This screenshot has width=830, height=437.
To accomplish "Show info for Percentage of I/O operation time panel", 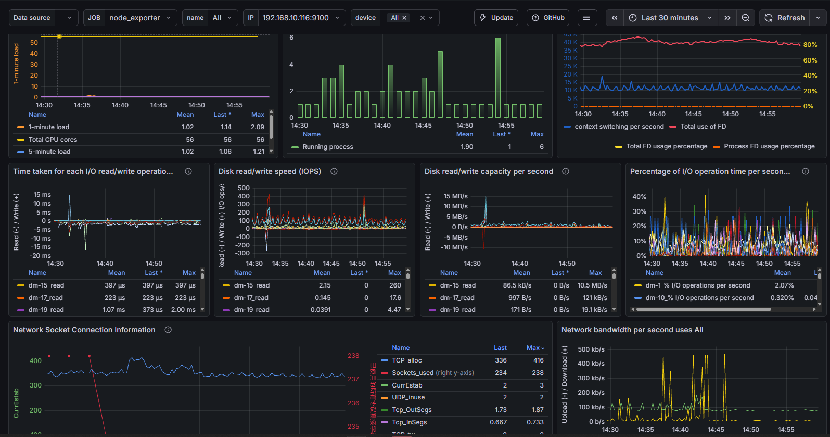I will (806, 171).
